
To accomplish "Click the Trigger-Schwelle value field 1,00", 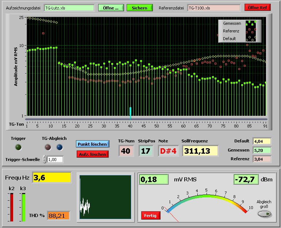I will pos(55,159).
